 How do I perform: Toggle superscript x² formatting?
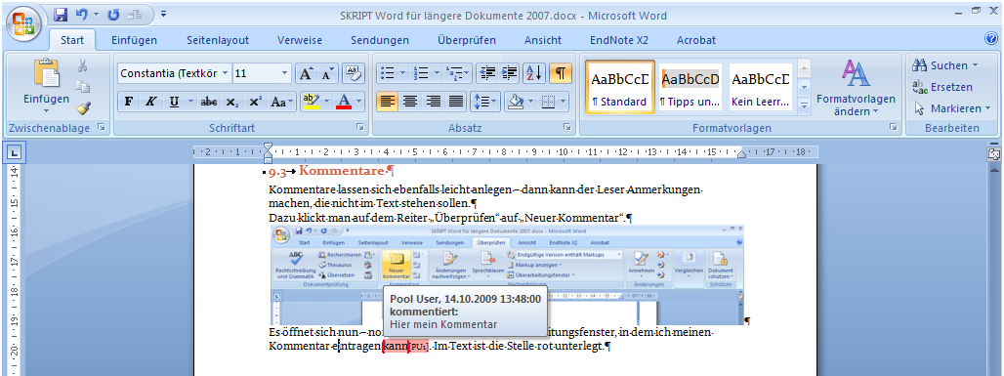tap(255, 102)
